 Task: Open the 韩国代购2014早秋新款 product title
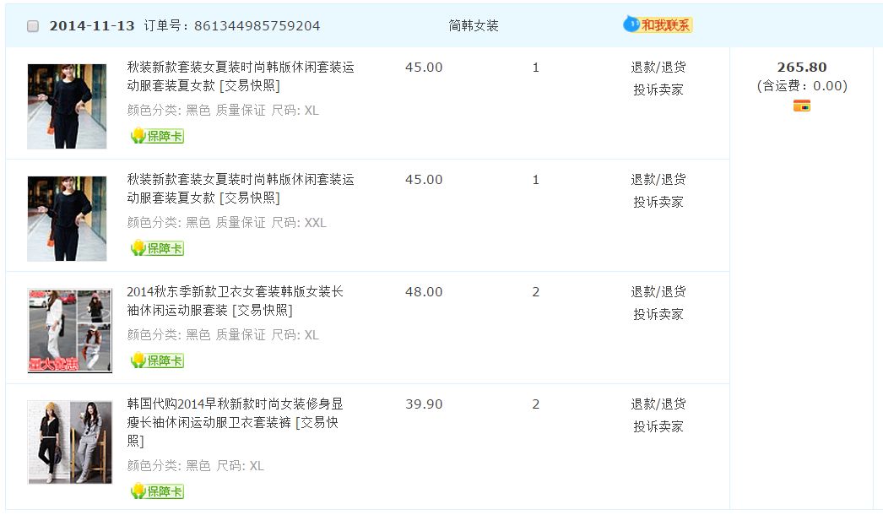[235, 404]
